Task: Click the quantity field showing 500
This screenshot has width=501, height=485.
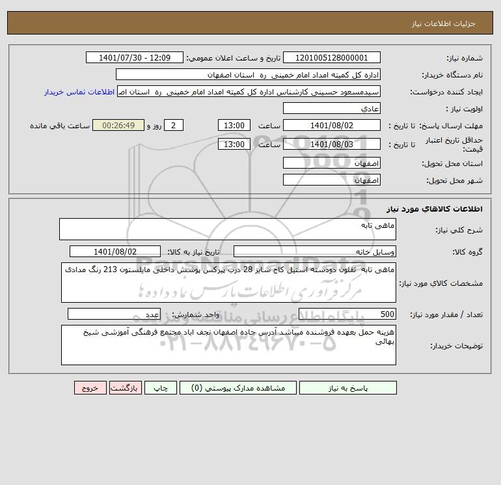Action: 347,314
